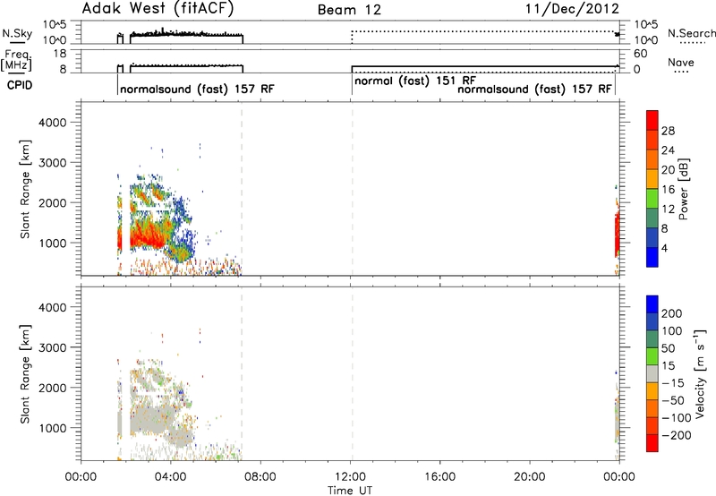Pick the light green power colorbar segment

point(652,199)
